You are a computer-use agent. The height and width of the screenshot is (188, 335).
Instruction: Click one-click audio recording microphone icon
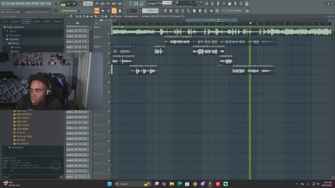pos(218,4)
